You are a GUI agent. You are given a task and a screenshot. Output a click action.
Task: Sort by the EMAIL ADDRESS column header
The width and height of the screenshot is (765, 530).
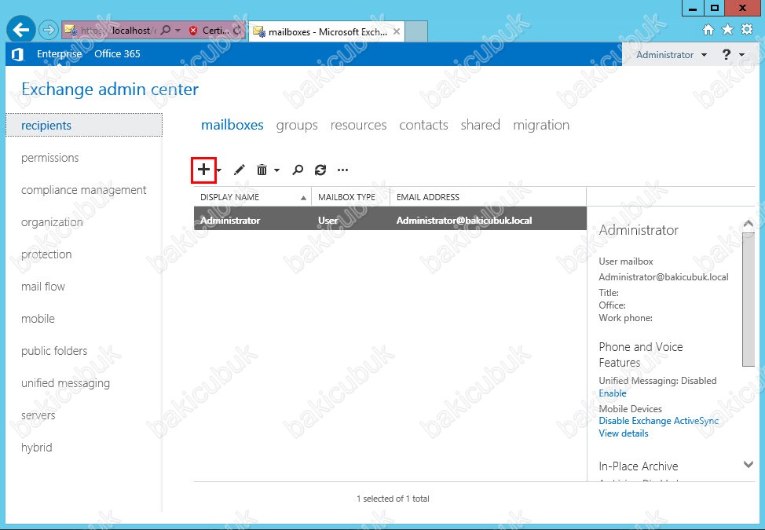[488, 197]
